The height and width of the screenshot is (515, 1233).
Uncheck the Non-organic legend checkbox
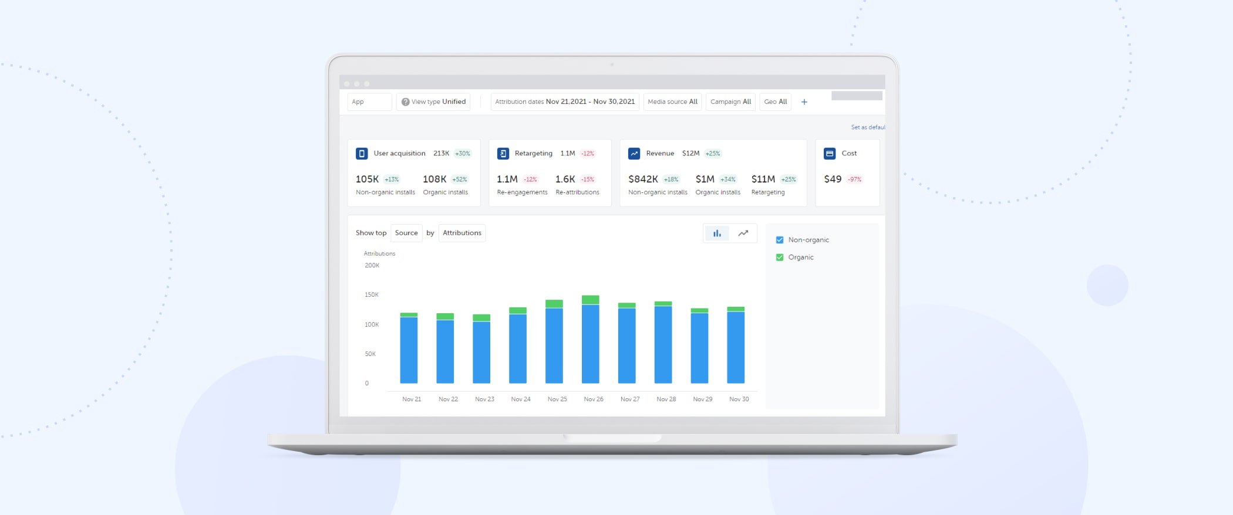coord(780,240)
